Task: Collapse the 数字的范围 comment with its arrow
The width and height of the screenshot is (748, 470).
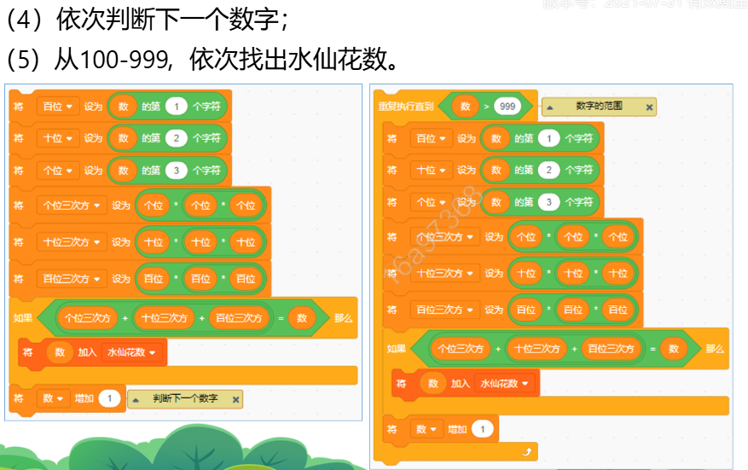Action: [x=550, y=107]
